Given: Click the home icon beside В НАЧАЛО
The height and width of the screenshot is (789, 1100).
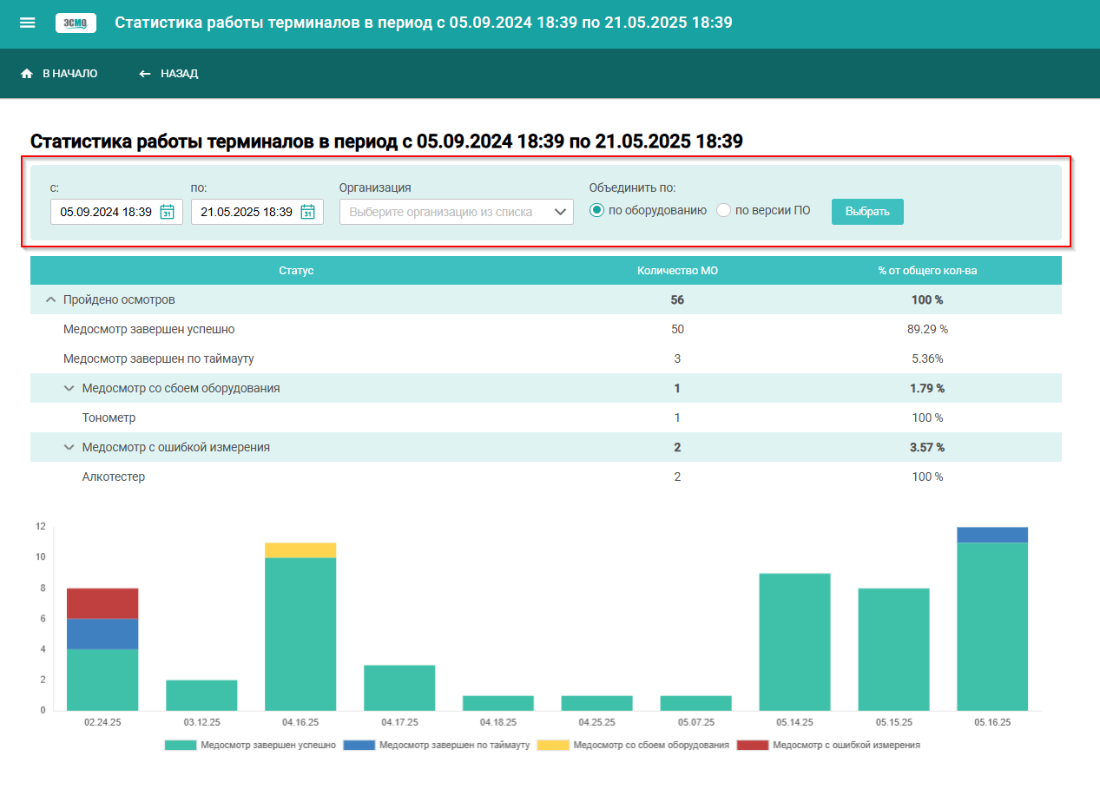Looking at the screenshot, I should [27, 74].
